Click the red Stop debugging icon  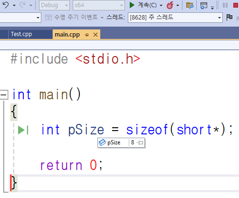236,5
